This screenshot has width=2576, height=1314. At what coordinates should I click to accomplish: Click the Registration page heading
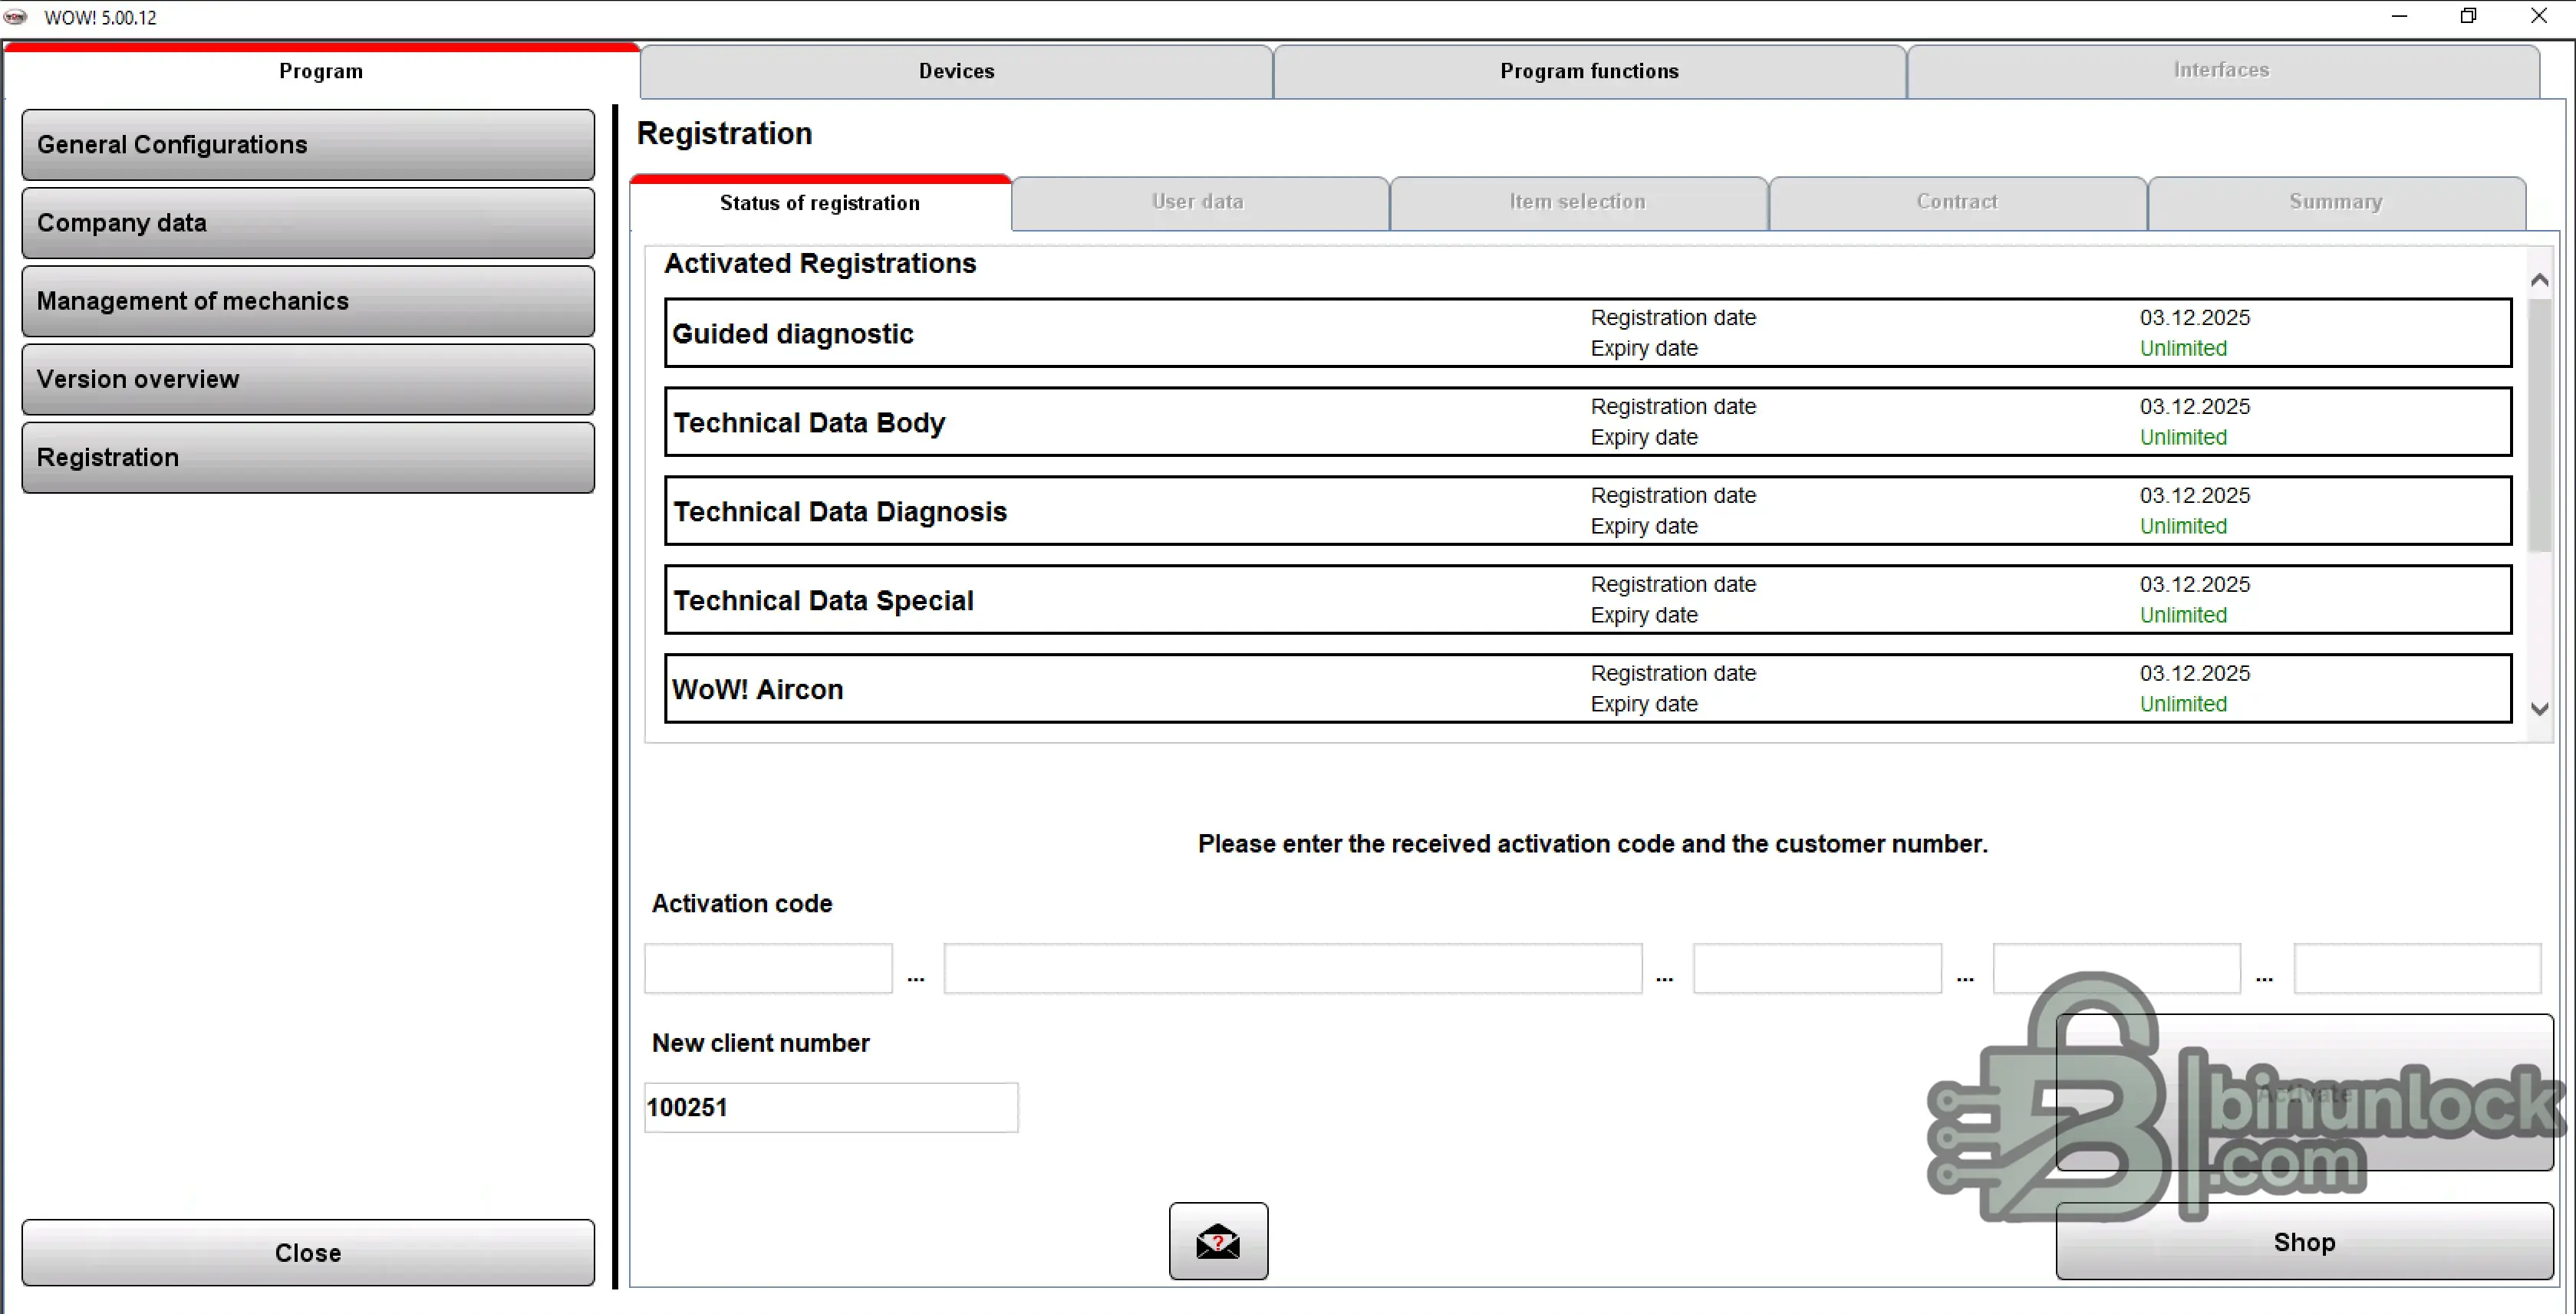tap(724, 133)
